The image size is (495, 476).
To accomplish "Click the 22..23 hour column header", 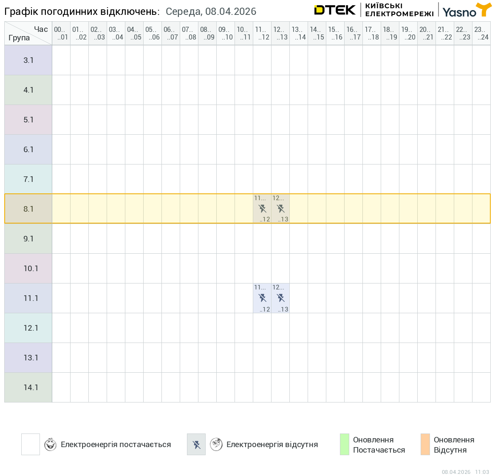I will pos(463,33).
